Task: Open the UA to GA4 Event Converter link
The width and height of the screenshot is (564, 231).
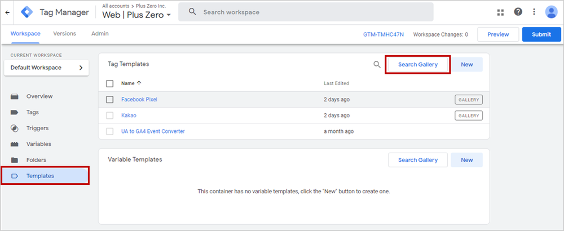Action: tap(153, 131)
